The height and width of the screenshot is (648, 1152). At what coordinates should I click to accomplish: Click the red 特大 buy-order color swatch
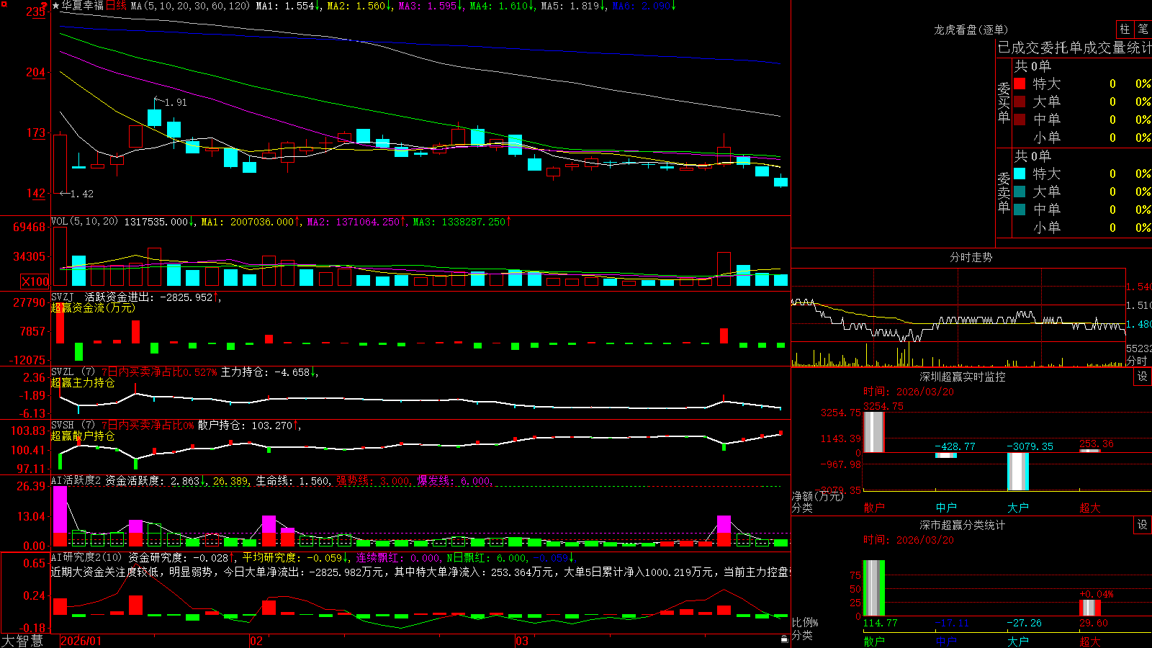point(1020,84)
